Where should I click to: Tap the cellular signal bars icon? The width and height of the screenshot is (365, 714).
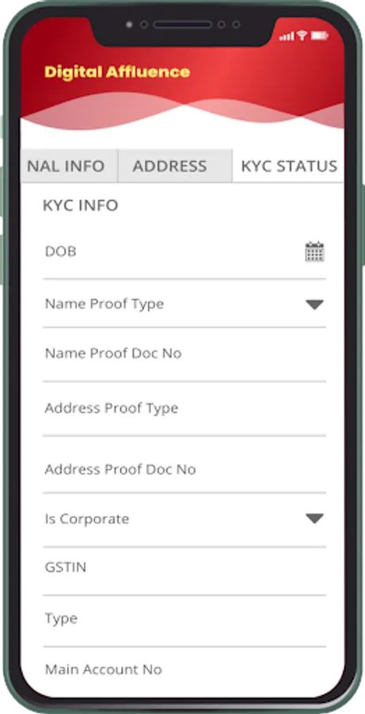(287, 36)
